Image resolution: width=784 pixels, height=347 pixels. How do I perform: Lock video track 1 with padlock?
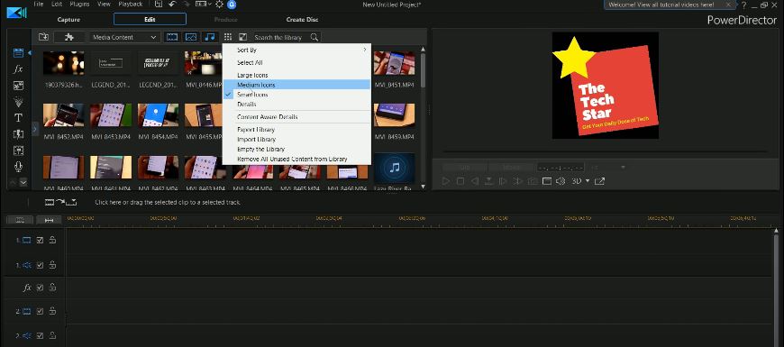pyautogui.click(x=52, y=240)
